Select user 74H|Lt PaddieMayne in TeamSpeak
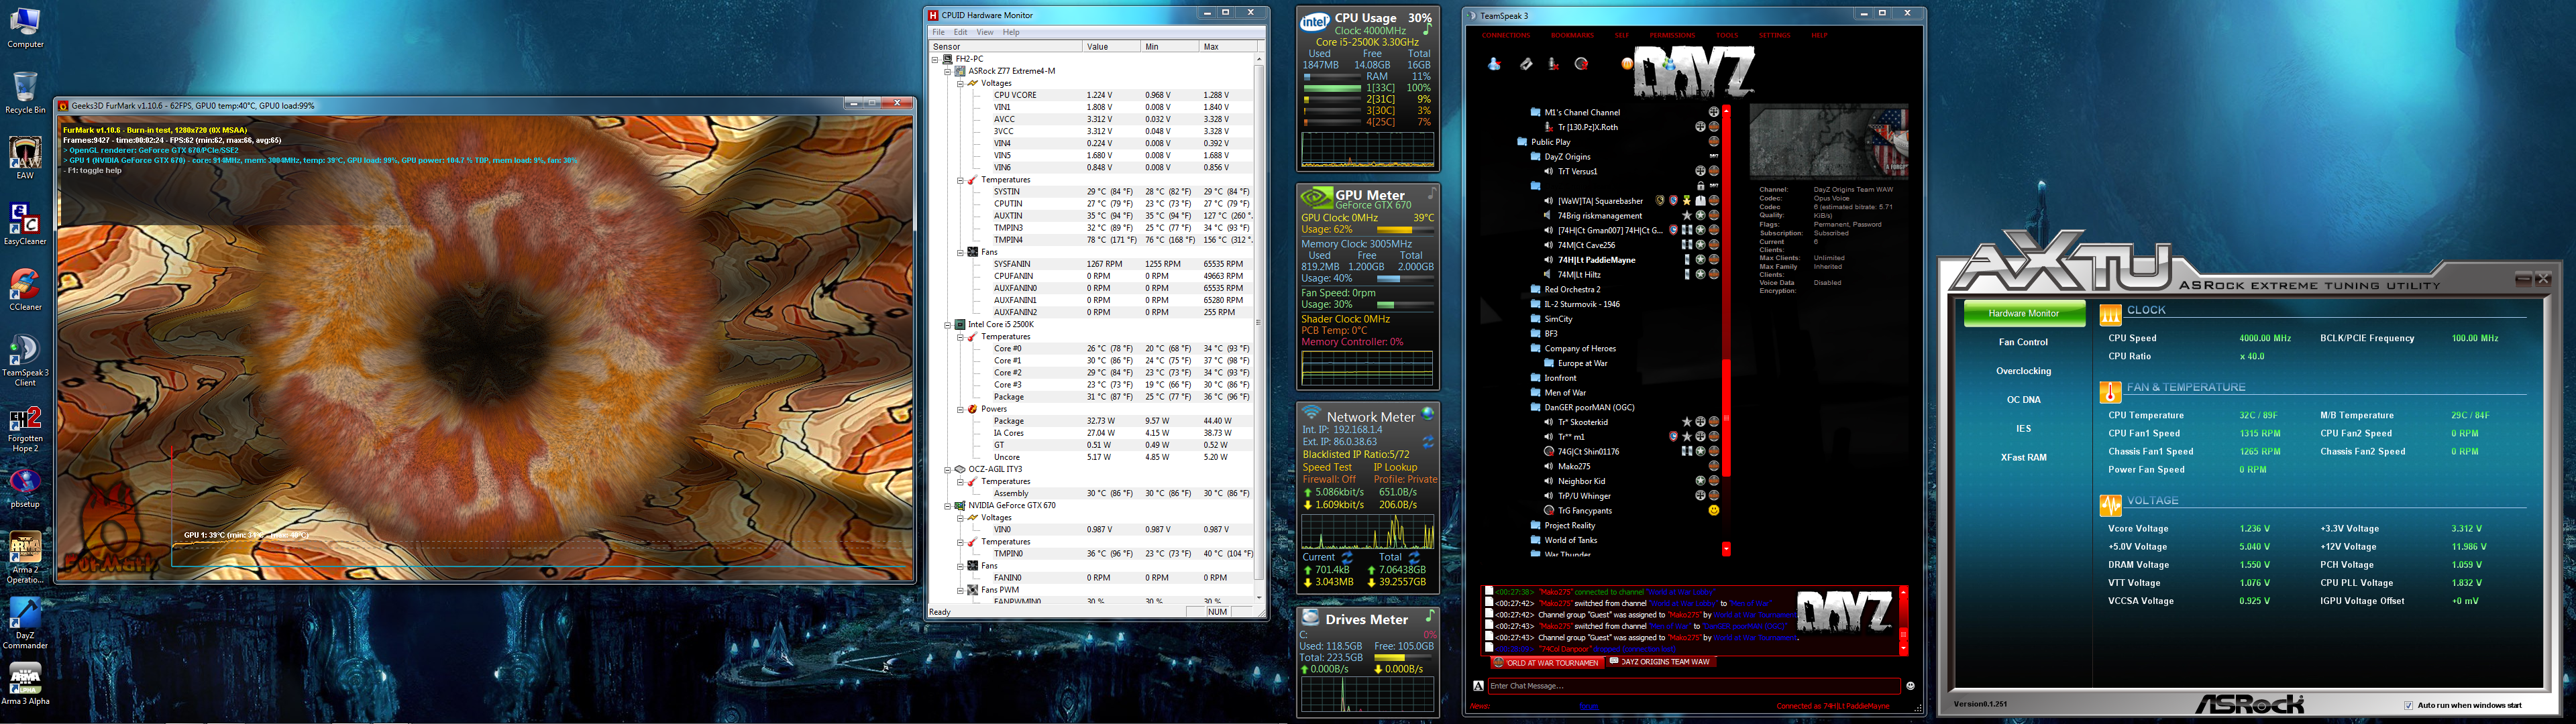The image size is (2576, 724). coord(1596,260)
